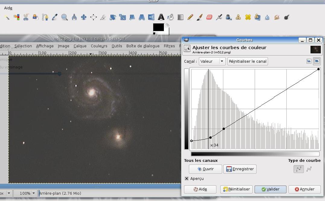Switch histogram to logarithmic display
Image resolution: width=325 pixels, height=201 pixels.
pyautogui.click(x=317, y=61)
